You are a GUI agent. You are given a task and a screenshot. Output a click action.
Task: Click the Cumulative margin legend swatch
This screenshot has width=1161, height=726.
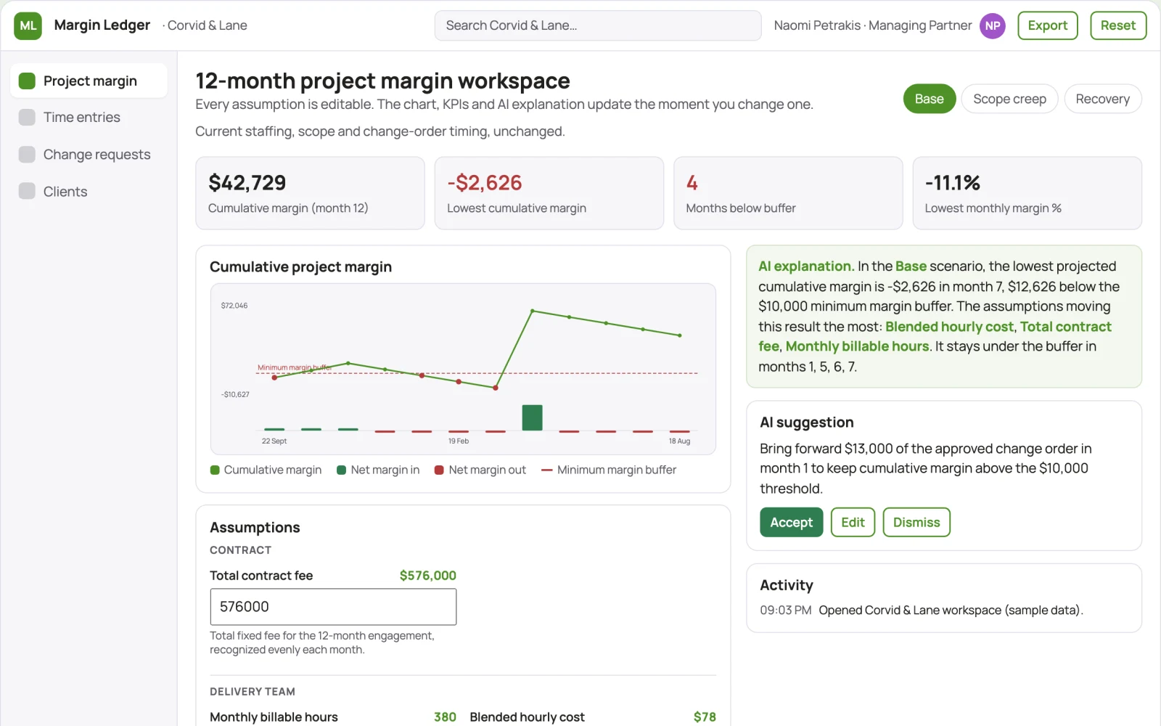pos(215,470)
